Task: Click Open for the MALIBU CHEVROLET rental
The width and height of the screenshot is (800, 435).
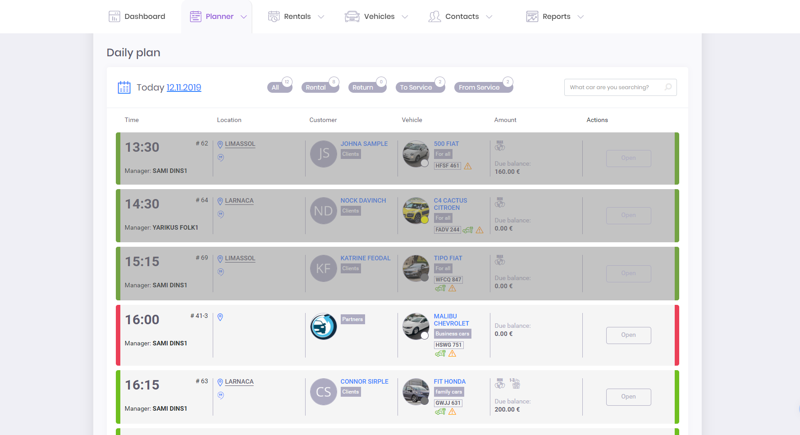Action: (628, 335)
